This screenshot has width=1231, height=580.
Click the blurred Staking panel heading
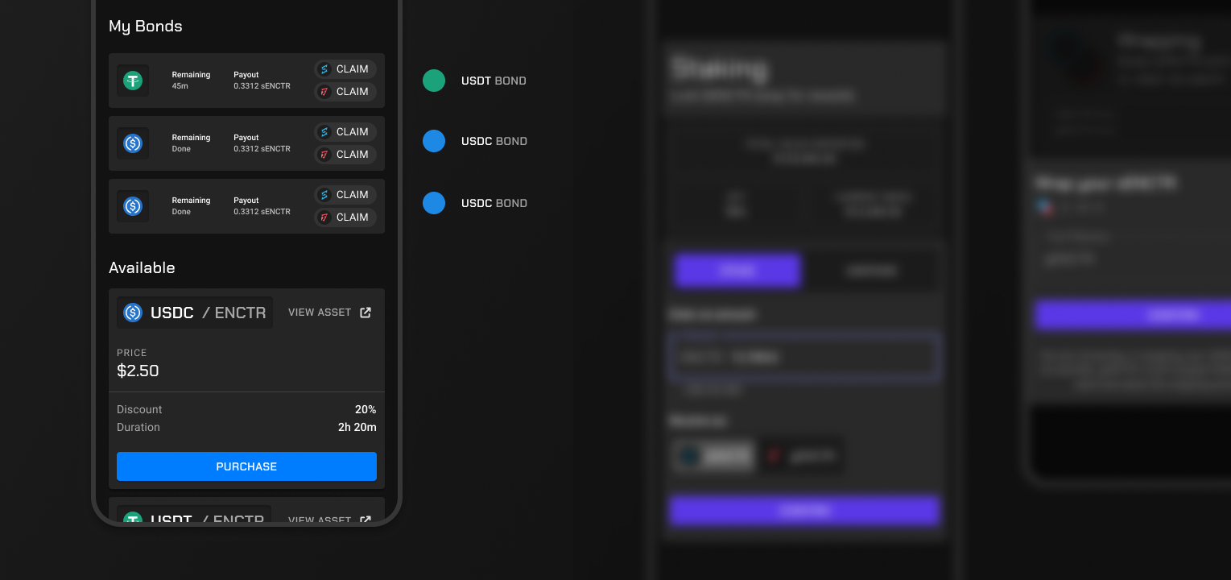click(719, 69)
